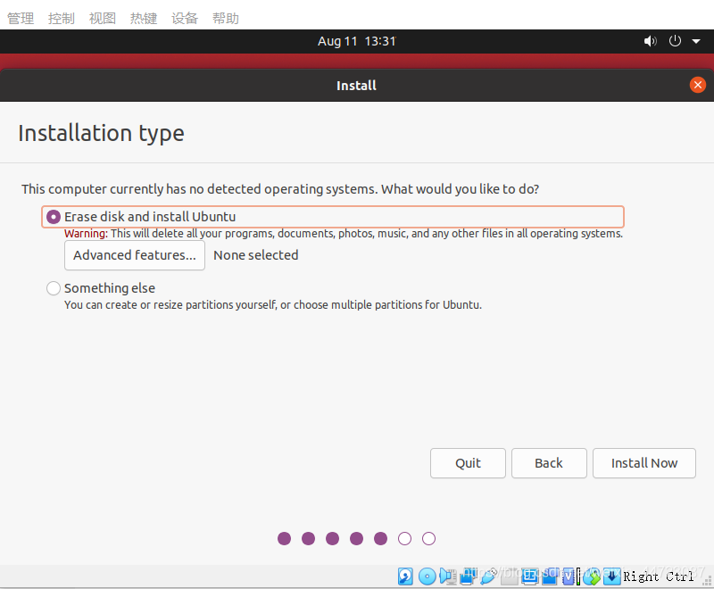The height and width of the screenshot is (589, 714).
Task: Open the 管理 menu
Action: [x=21, y=18]
